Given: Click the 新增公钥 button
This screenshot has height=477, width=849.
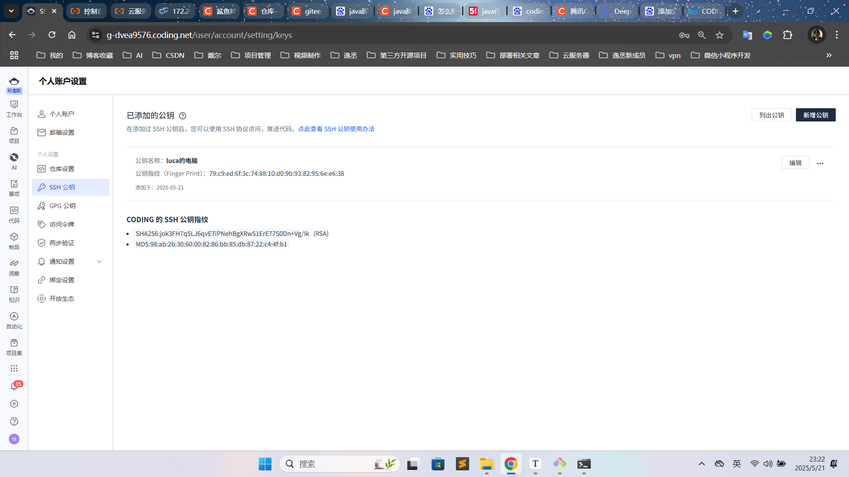Looking at the screenshot, I should tap(815, 115).
